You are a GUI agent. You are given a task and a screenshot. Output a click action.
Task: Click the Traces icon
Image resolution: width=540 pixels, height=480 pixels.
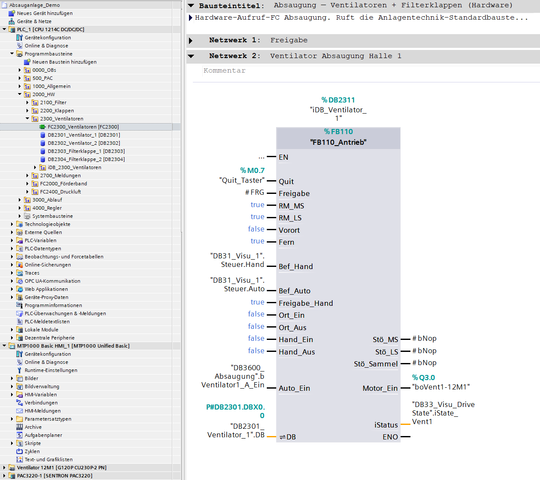coord(19,273)
